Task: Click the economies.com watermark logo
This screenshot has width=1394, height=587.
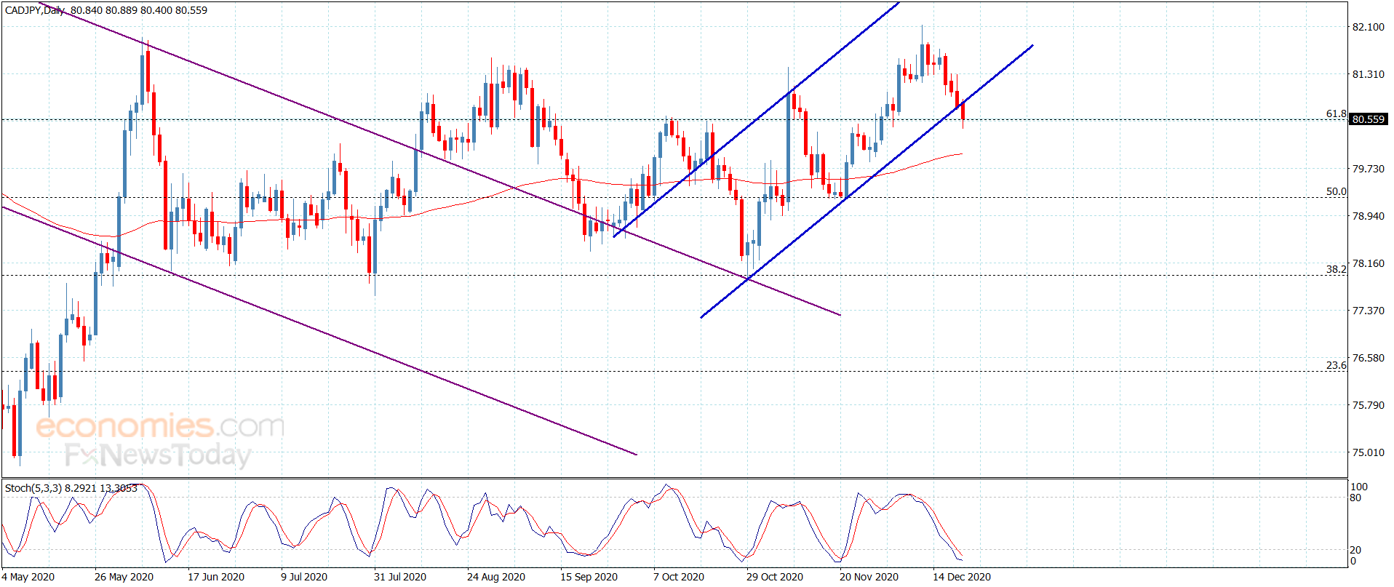Action: click(x=160, y=426)
